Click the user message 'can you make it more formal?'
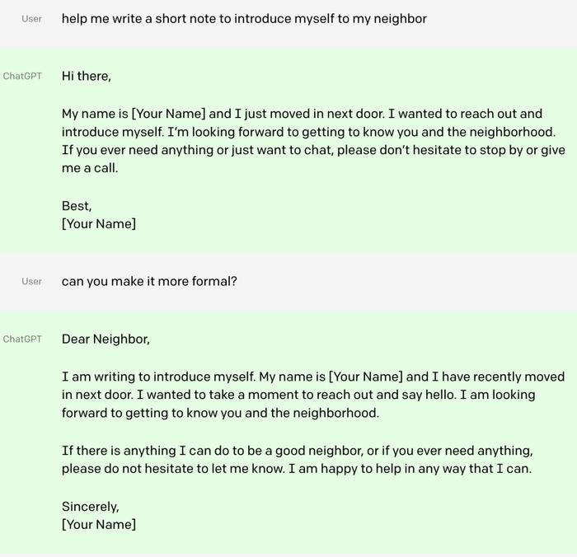The image size is (577, 557). (149, 282)
